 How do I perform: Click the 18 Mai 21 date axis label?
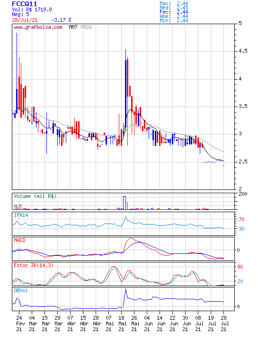click(x=122, y=323)
